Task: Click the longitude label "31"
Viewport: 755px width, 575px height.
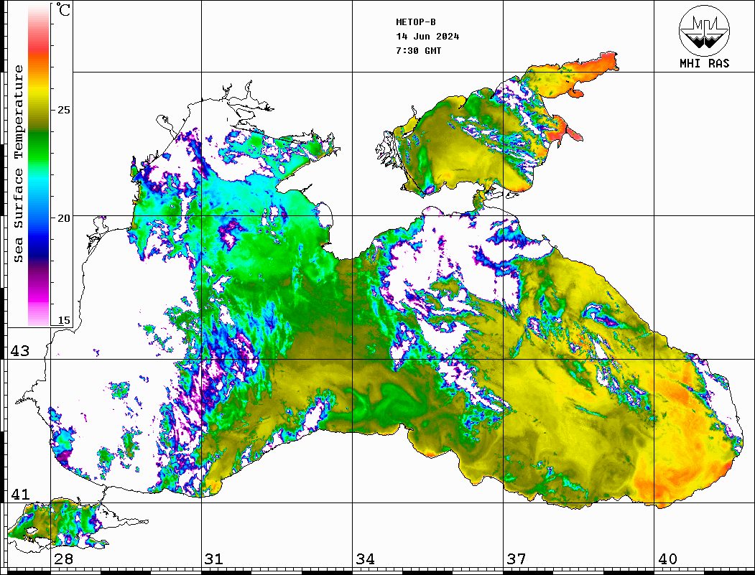Action: [x=214, y=558]
